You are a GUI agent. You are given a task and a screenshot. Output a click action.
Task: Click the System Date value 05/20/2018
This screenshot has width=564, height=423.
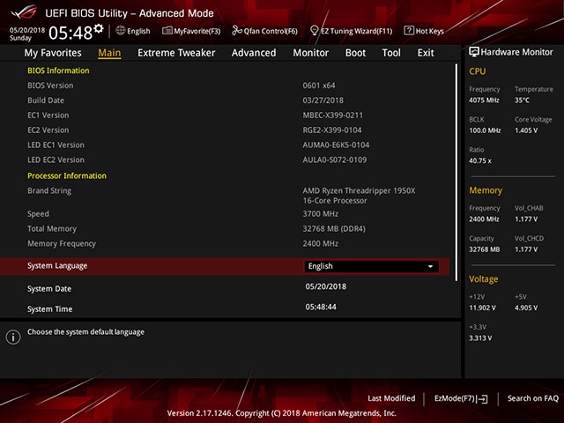point(326,286)
